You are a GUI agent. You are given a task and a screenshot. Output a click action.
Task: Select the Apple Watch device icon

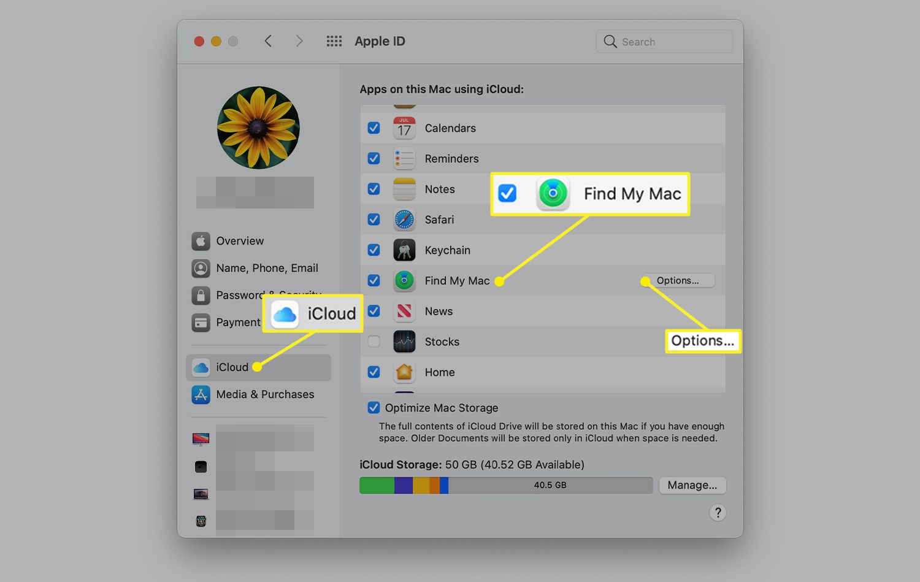(x=201, y=521)
